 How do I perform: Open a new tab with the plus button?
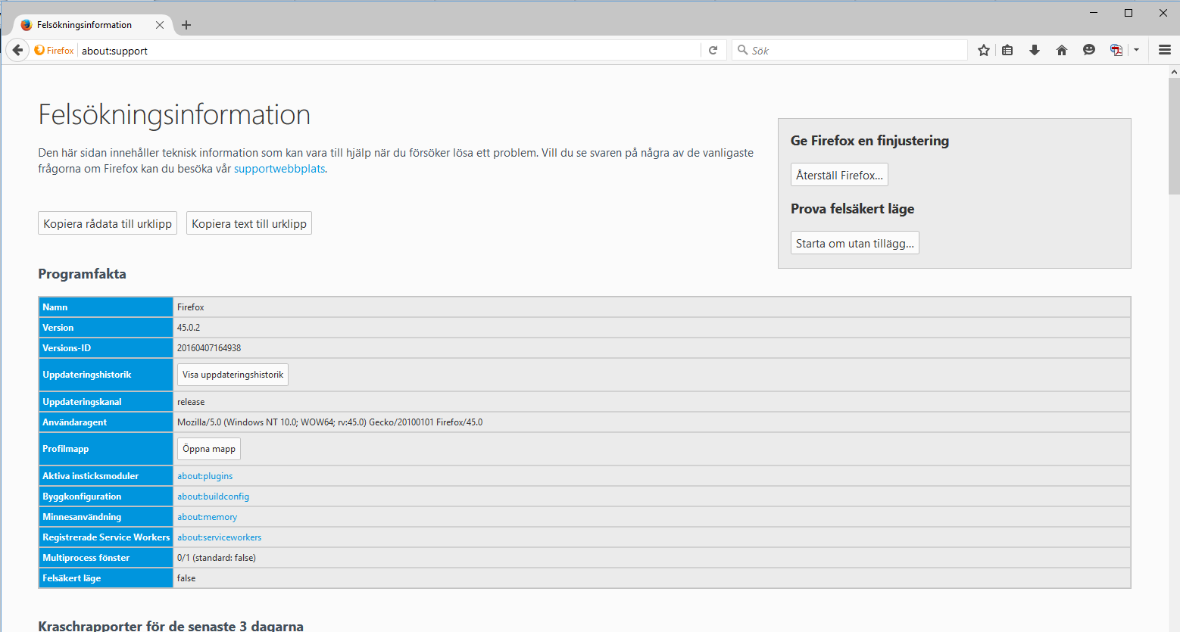(x=186, y=25)
